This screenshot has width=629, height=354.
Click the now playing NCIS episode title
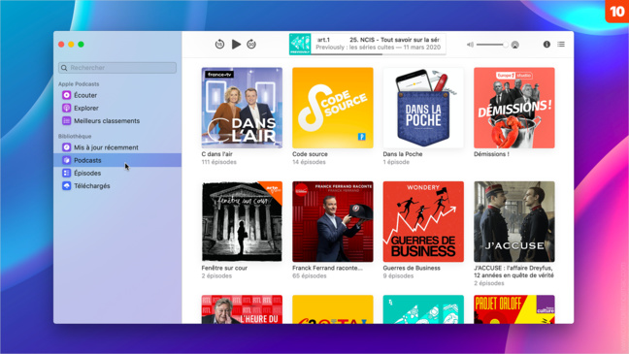pos(395,40)
